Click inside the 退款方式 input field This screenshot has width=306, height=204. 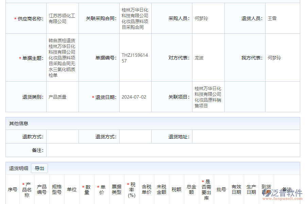62,136
